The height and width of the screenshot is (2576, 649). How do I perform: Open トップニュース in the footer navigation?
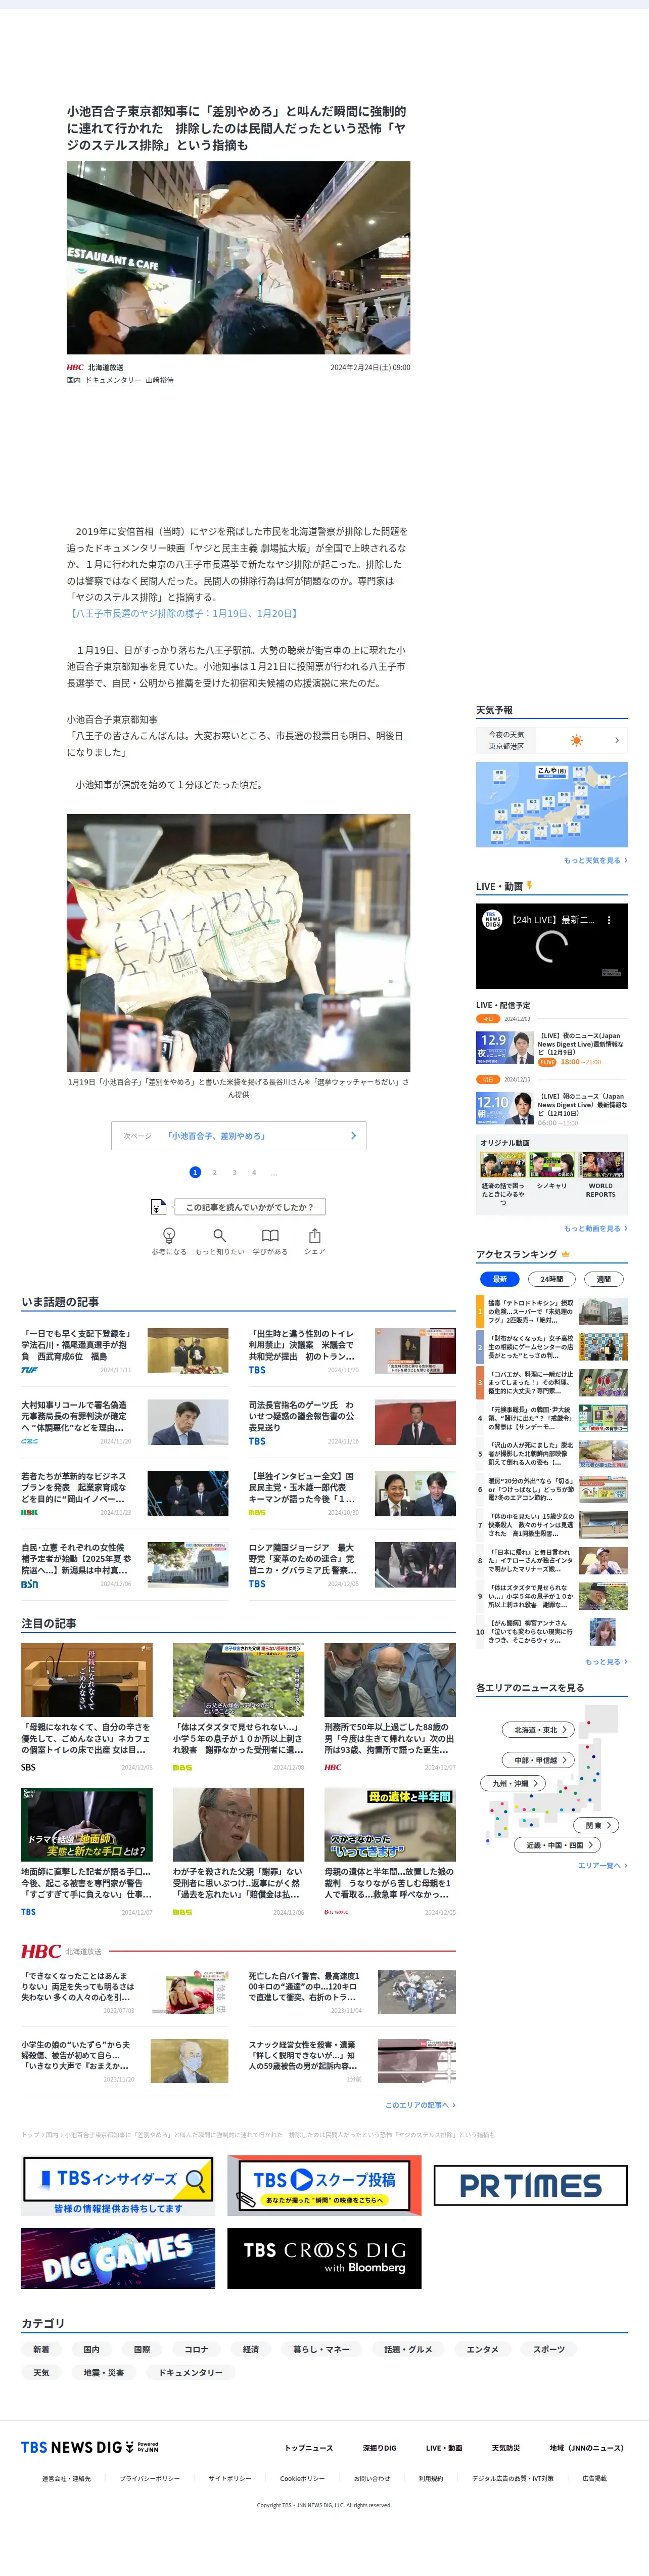tap(309, 2448)
